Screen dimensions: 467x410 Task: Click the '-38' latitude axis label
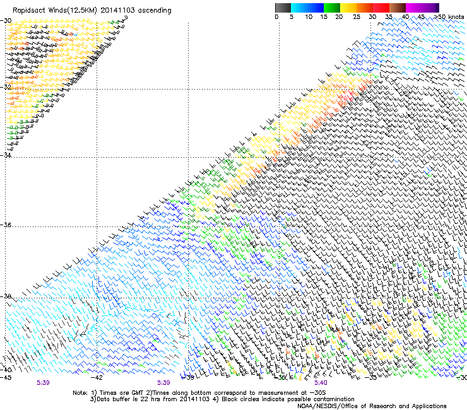(x=6, y=296)
